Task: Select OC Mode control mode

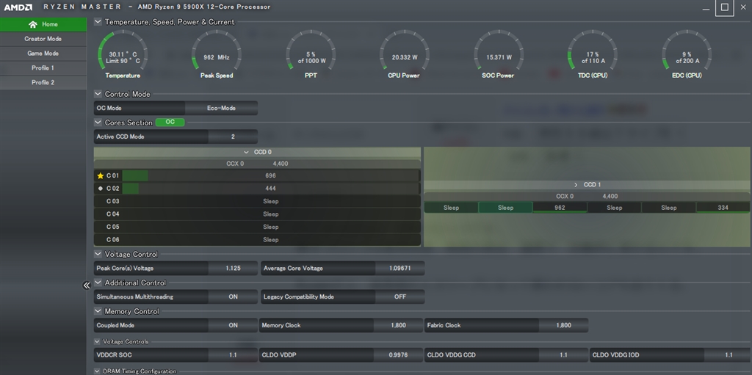Action: pos(140,108)
